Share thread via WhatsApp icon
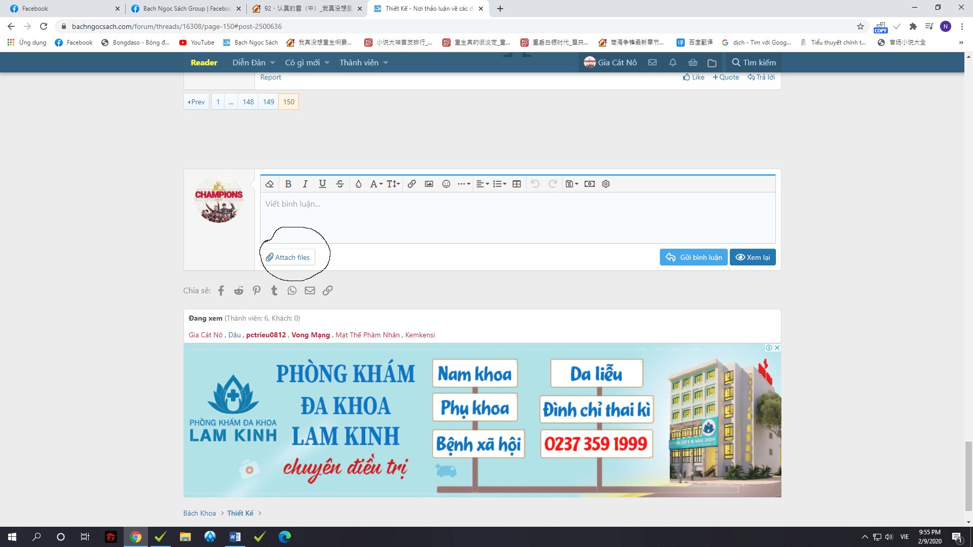Screen dimensions: 973x547 [x=292, y=290]
